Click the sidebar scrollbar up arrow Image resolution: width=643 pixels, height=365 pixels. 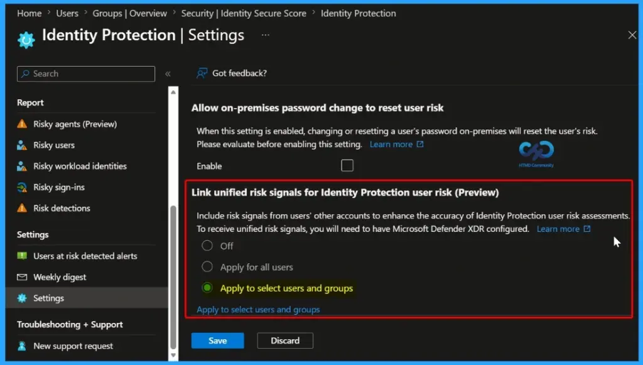pos(173,92)
